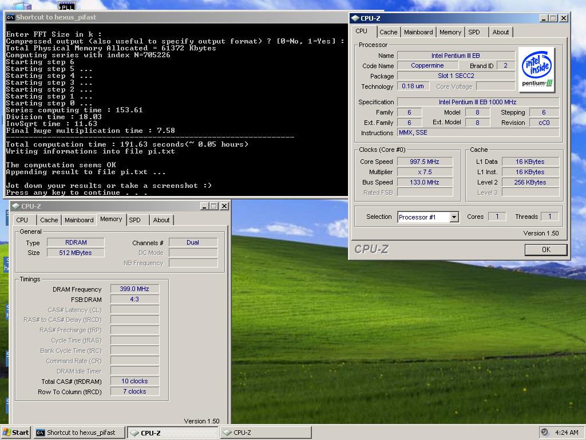Open the Windows Start menu

15,433
